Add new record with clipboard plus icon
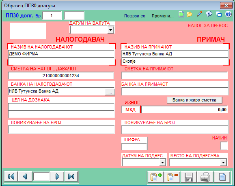This screenshot has width=235, height=186. (x=156, y=177)
